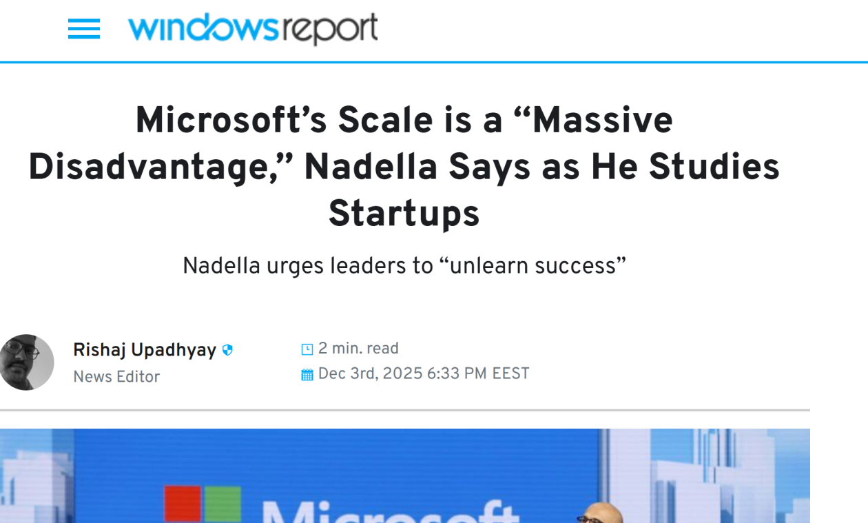Open the hamburger navigation menu

84,29
